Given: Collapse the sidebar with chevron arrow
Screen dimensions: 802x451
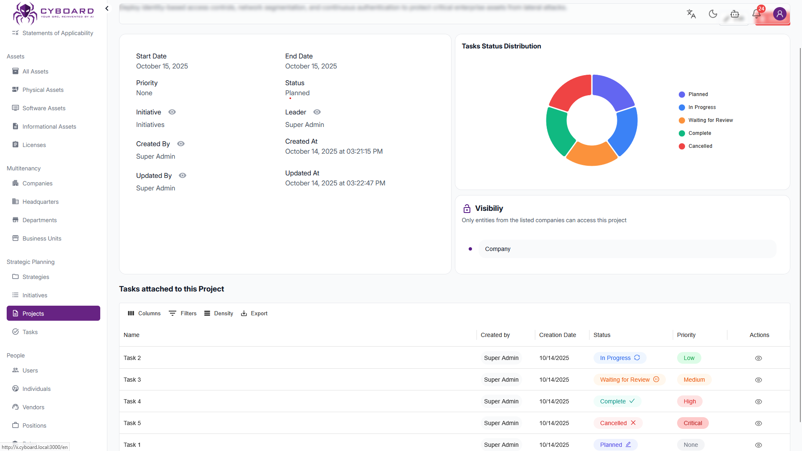Looking at the screenshot, I should click(x=107, y=8).
